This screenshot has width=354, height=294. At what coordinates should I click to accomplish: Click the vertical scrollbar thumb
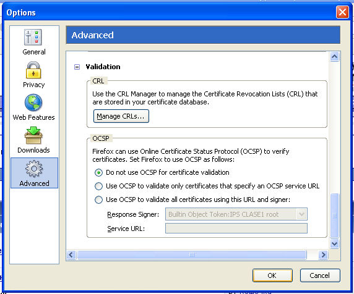(334, 216)
